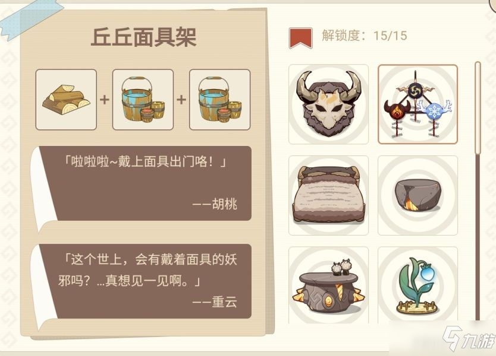496x356 pixels.
Task: Pick the stone table with figurines
Action: [x=328, y=285]
